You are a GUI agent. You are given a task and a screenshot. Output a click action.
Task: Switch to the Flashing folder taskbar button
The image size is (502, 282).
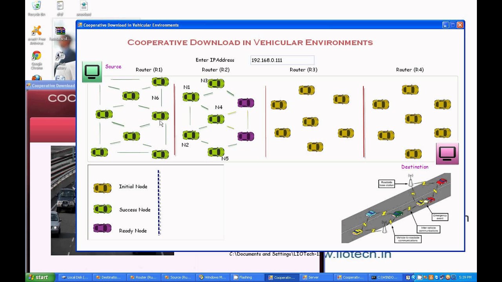coord(247,277)
